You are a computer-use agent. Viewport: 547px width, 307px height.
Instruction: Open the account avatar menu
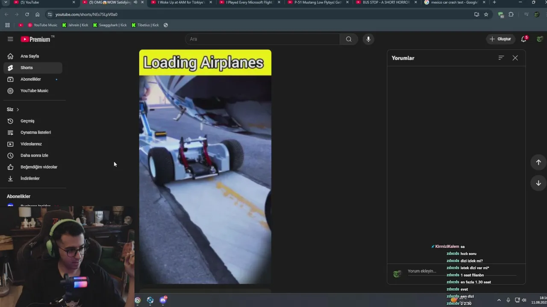(540, 39)
